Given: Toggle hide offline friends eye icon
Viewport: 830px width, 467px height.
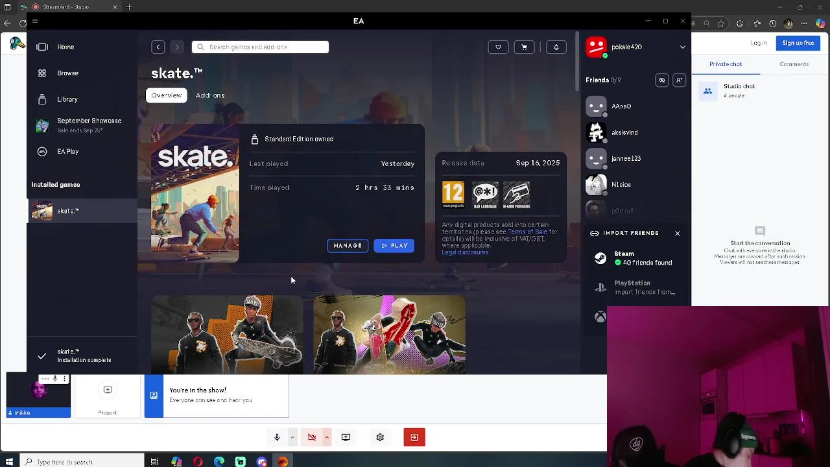Looking at the screenshot, I should (x=662, y=80).
